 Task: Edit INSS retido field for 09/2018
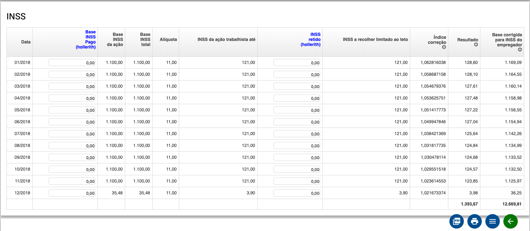(297, 157)
